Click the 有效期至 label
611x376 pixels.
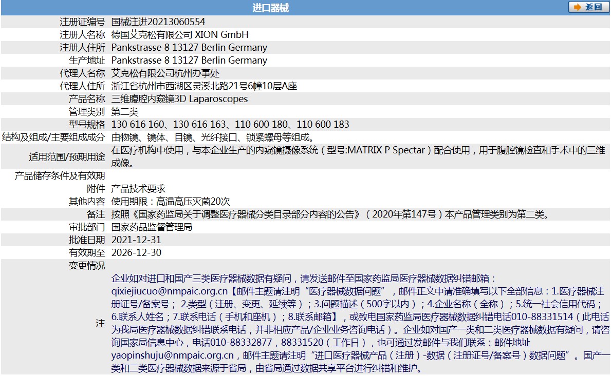[87, 253]
